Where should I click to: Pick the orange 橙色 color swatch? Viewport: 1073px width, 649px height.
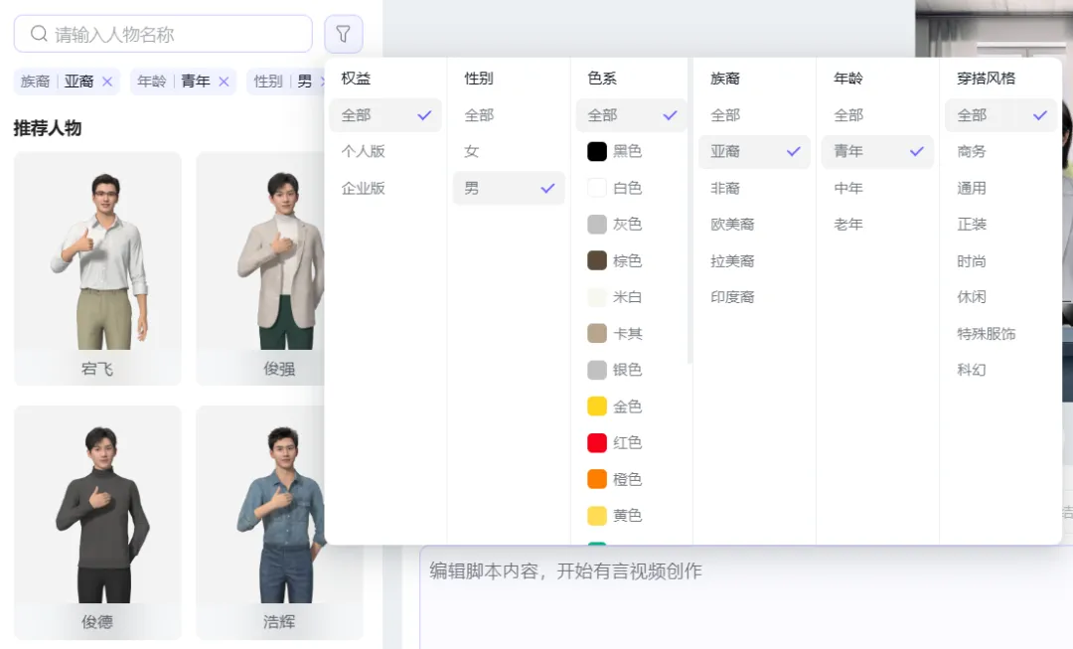coord(597,479)
